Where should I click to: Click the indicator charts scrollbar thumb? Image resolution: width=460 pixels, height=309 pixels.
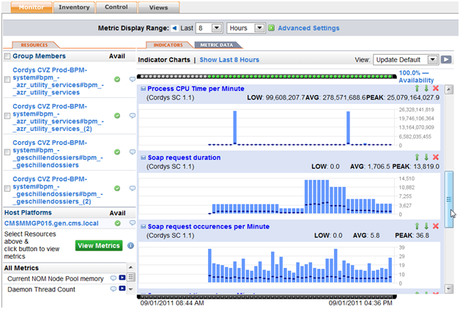449,199
